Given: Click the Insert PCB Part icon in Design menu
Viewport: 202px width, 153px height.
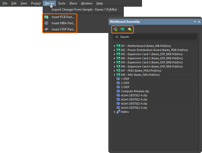Looking at the screenshot, I should pos(46,17).
